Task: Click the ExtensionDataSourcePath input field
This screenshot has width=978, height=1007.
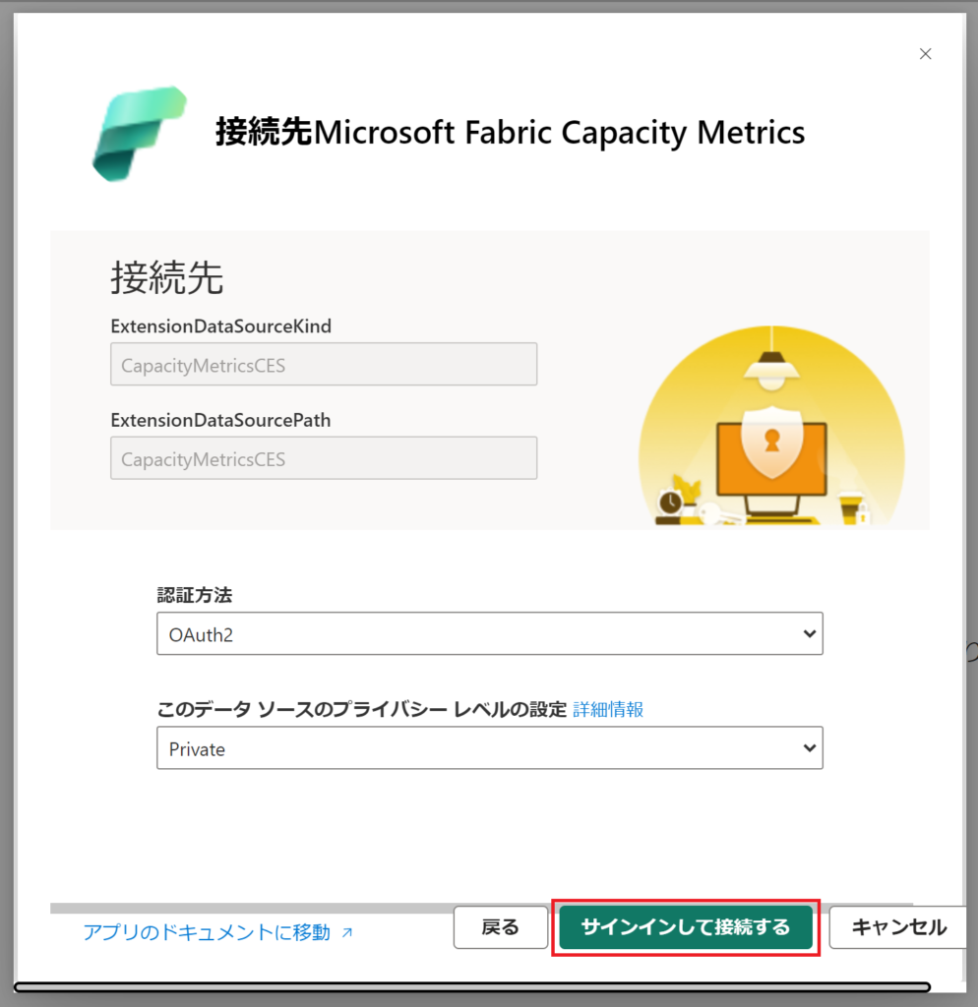Action: pyautogui.click(x=324, y=458)
